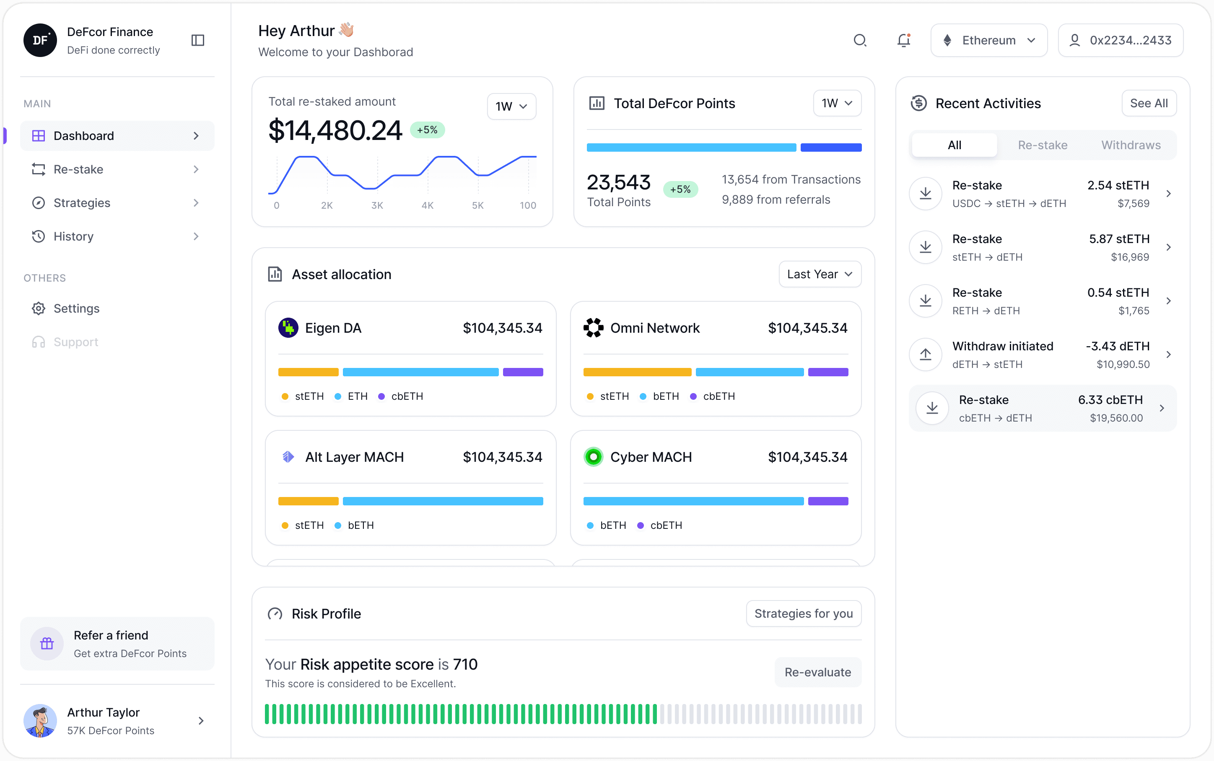
Task: Click the Eigen DA logo icon
Action: click(288, 328)
